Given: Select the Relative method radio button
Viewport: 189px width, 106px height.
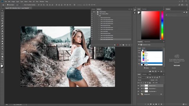Looking at the screenshot, I should point(144,68).
